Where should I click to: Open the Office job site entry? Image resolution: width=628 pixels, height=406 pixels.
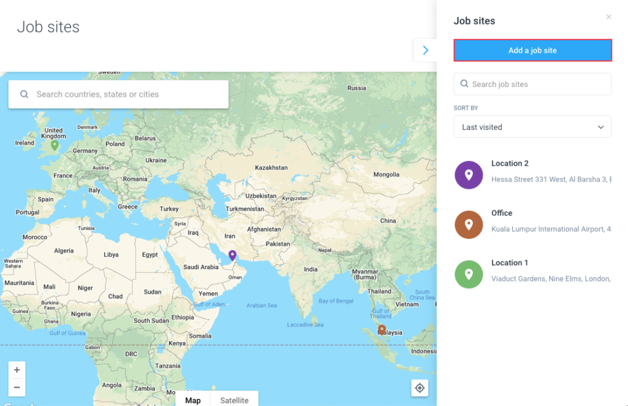[x=502, y=213]
